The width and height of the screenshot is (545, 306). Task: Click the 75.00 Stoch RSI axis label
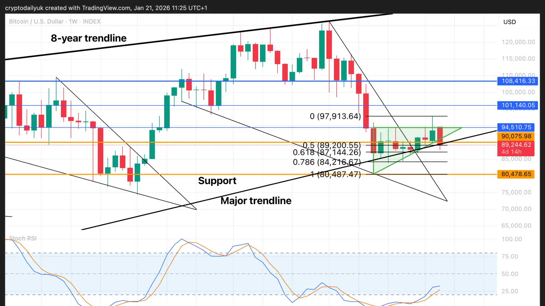(510, 256)
